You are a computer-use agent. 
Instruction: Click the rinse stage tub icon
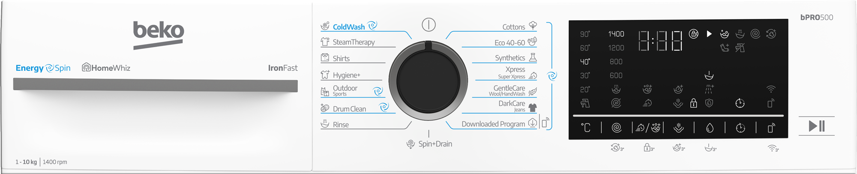(x=740, y=34)
